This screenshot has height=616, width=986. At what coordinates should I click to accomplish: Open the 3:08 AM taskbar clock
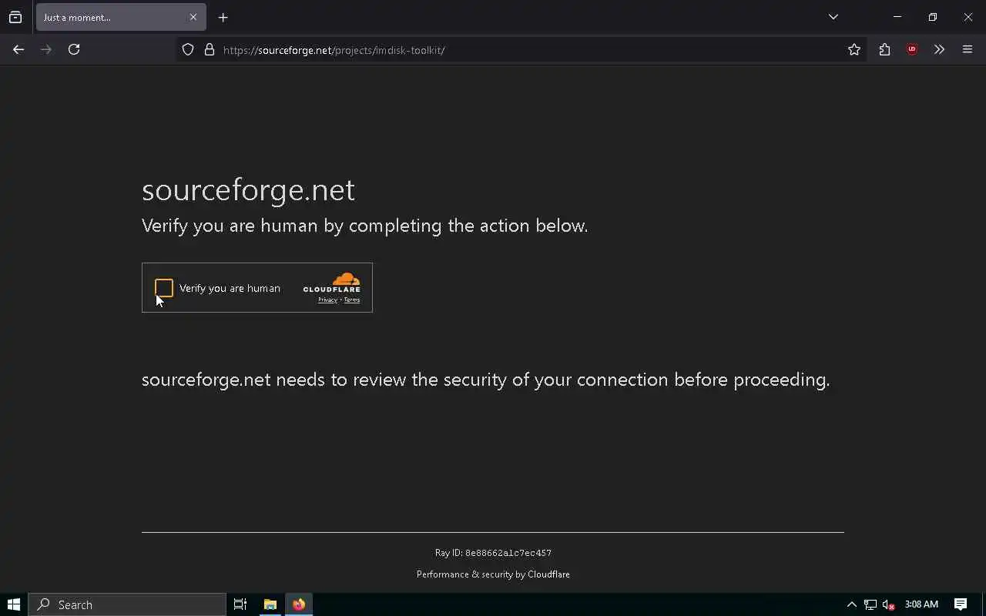pos(921,604)
